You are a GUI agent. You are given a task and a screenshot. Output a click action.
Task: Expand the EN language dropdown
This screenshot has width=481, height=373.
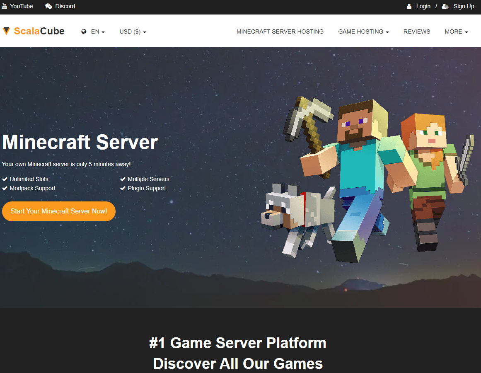(x=98, y=31)
